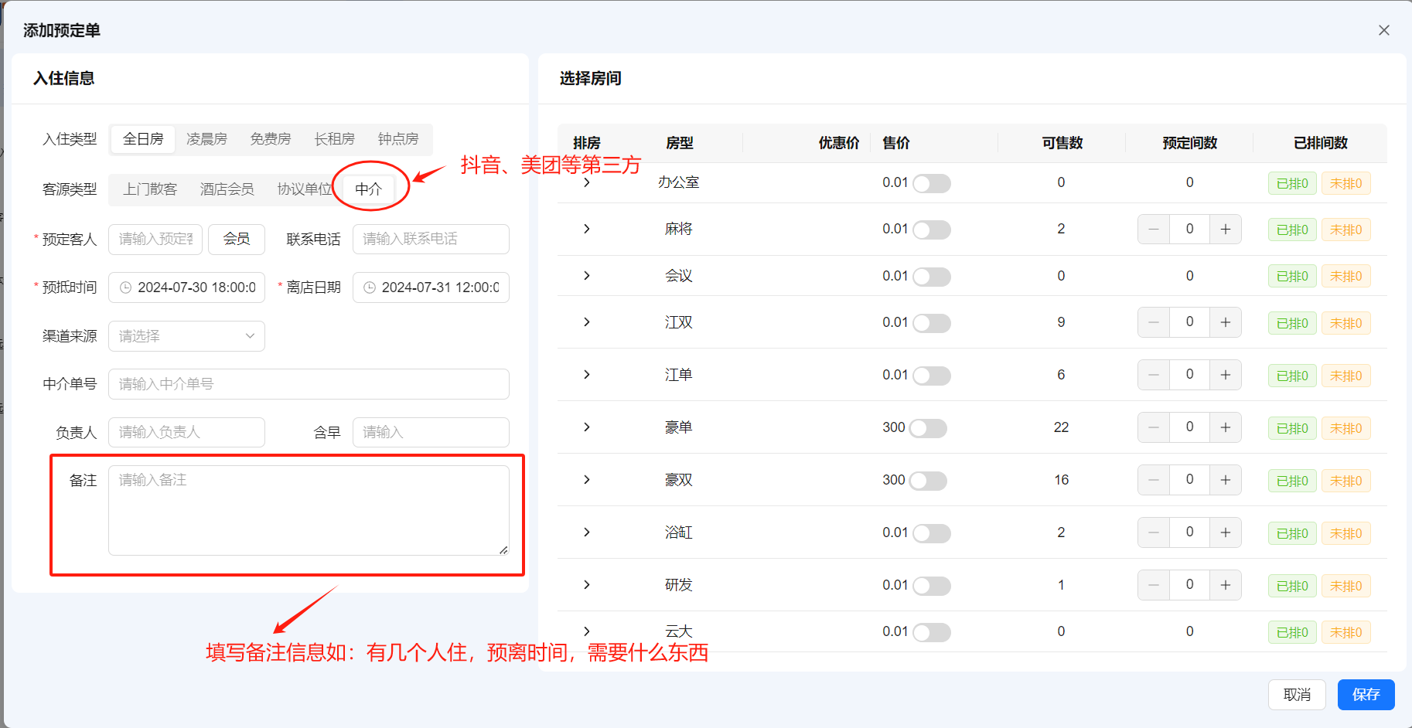The width and height of the screenshot is (1412, 728).
Task: Click the plus icon in the 麻将 row
Action: point(1225,230)
